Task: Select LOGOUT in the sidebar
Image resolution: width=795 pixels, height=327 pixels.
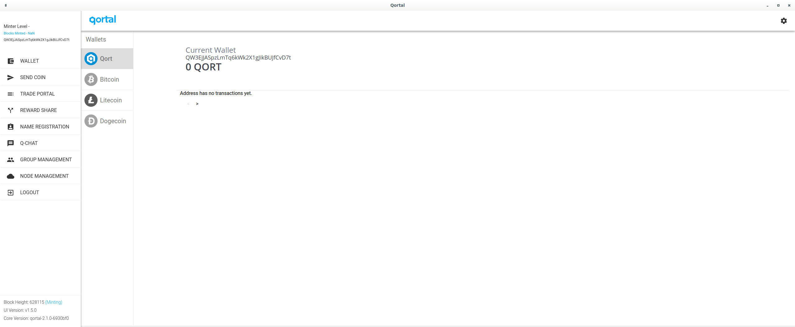Action: click(x=40, y=192)
